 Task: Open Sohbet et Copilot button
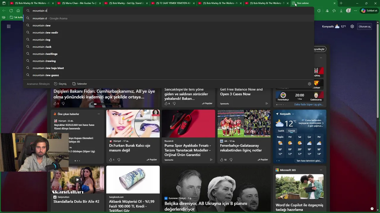[369, 11]
